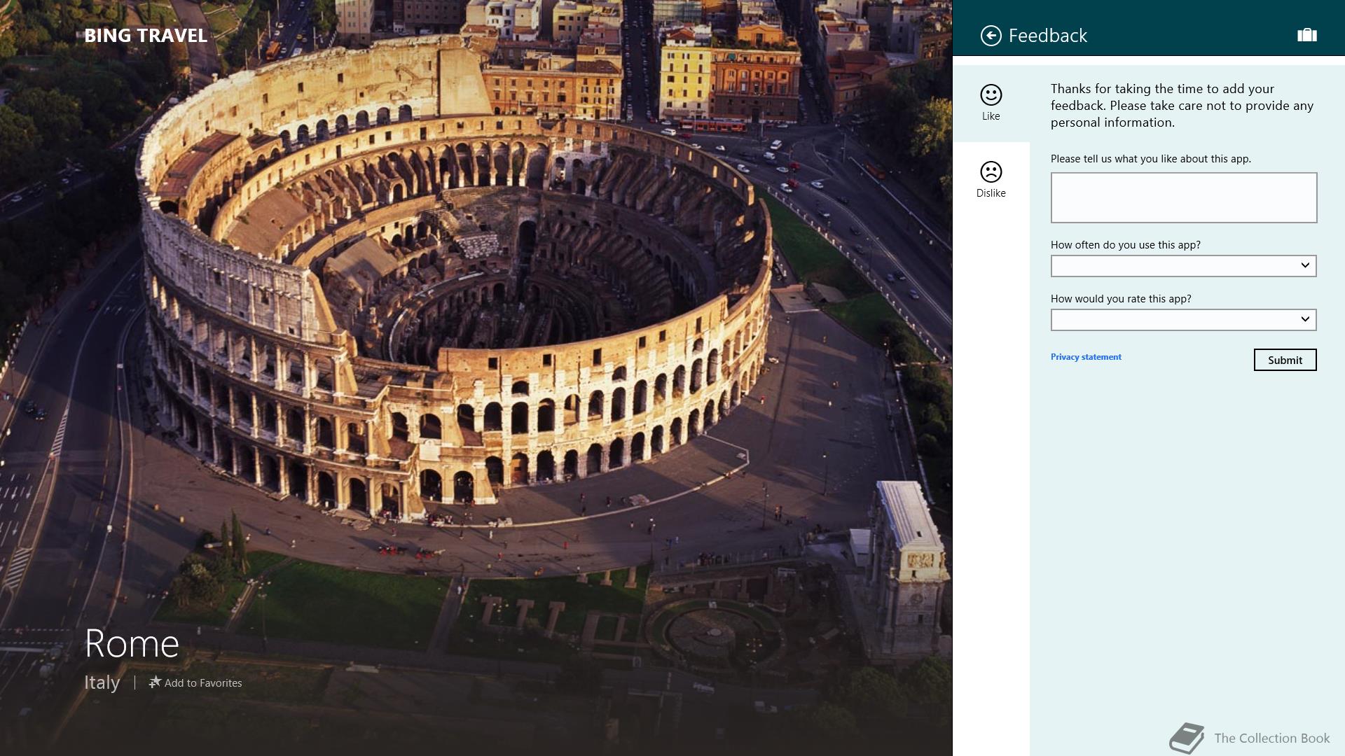Submit the feedback form
Screen dimensions: 1345x756
click(x=1285, y=360)
